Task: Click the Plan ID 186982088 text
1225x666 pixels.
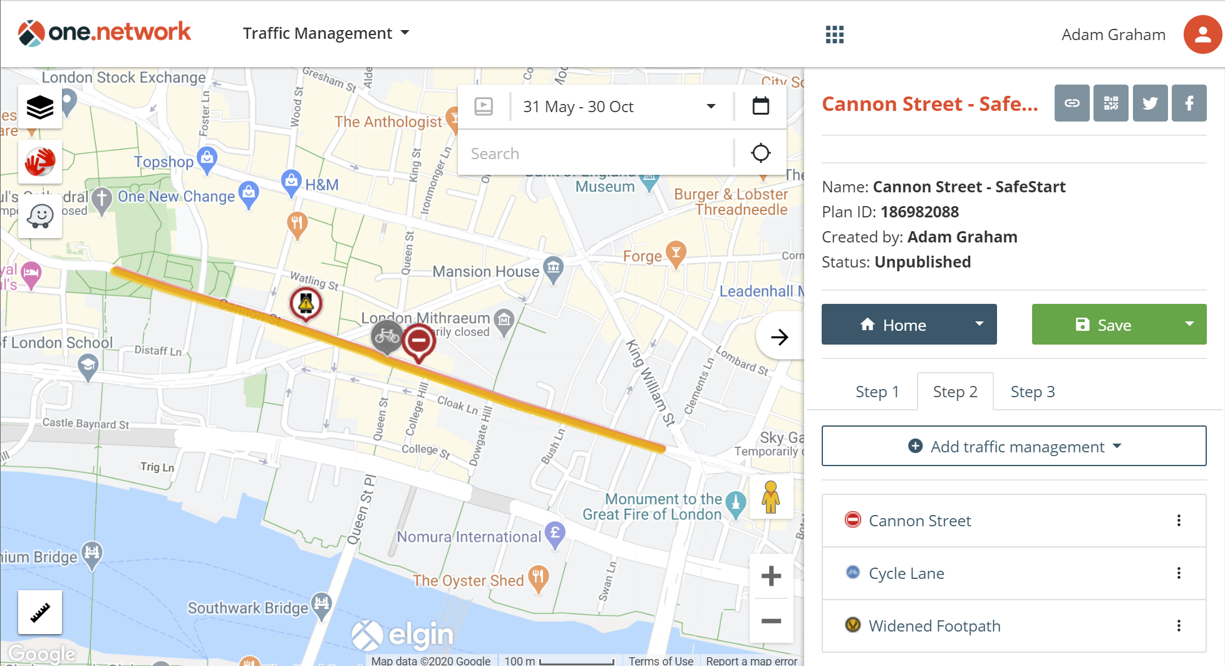Action: click(x=890, y=212)
